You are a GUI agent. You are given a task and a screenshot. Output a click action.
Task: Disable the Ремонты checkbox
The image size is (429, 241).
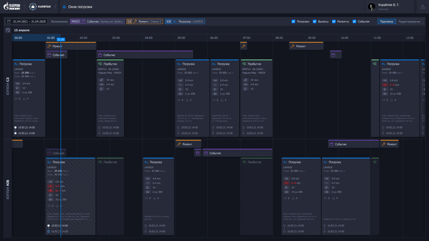333,21
